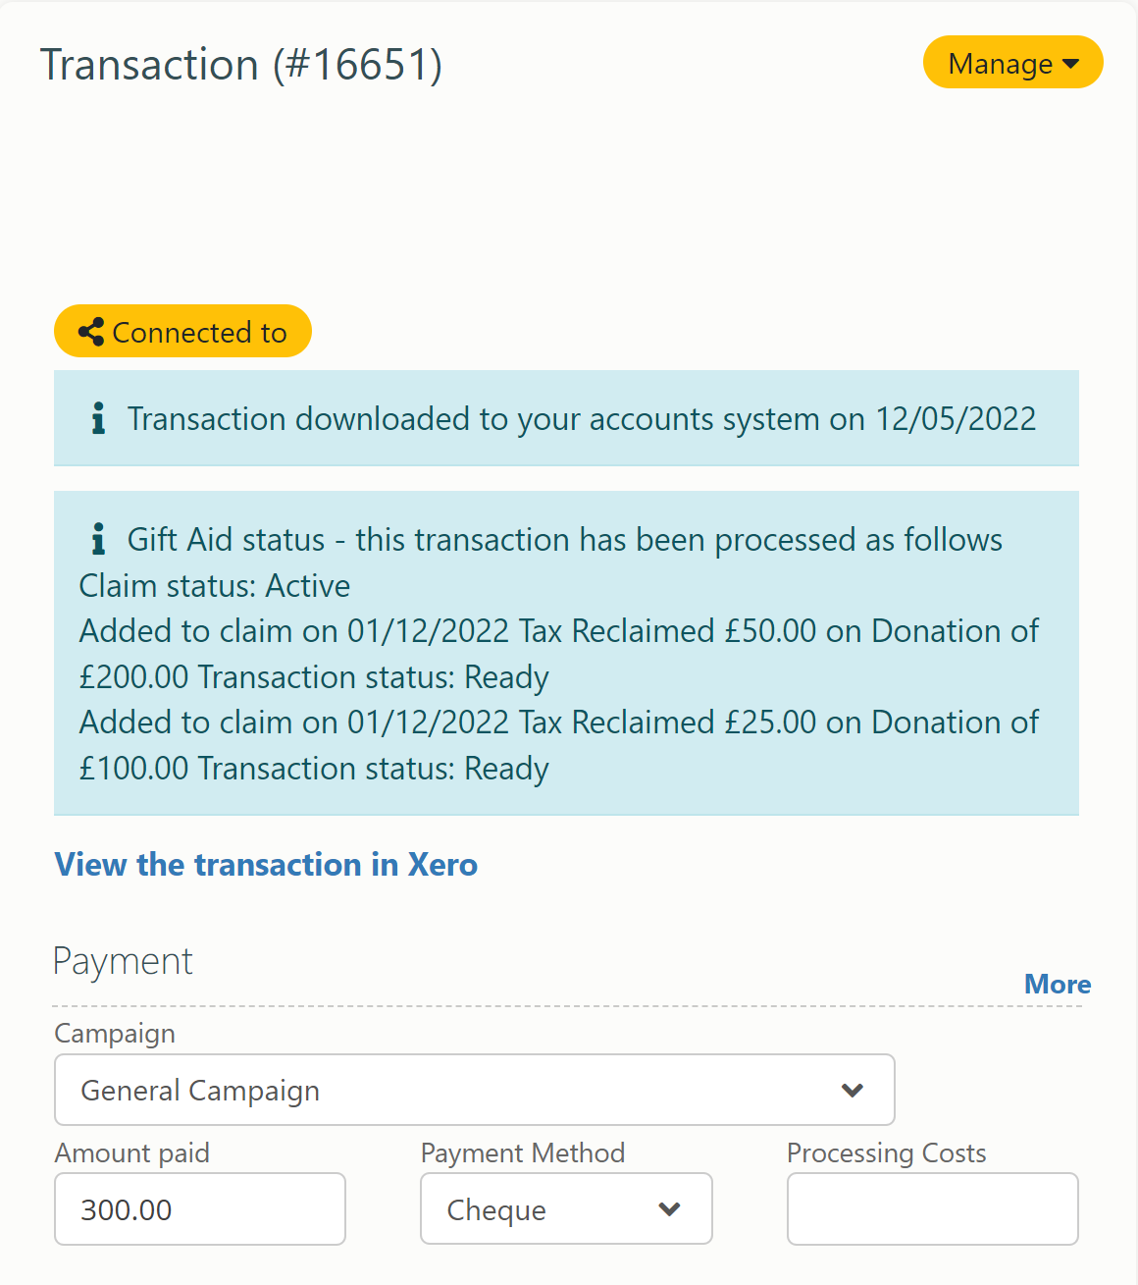Open View the transaction in Xero link

[266, 864]
